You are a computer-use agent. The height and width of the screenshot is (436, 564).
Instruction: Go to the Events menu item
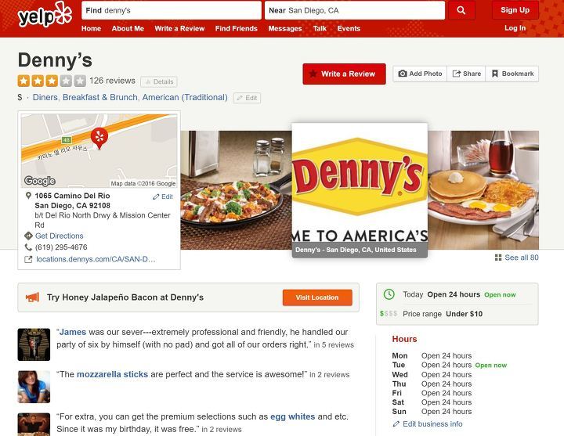[349, 28]
